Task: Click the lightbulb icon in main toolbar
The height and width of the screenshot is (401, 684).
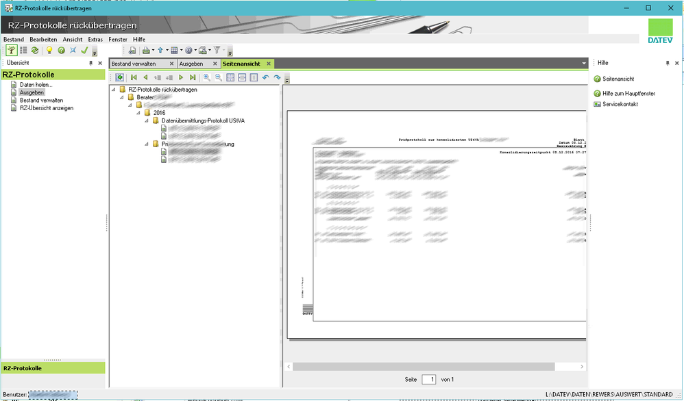Action: coord(49,51)
